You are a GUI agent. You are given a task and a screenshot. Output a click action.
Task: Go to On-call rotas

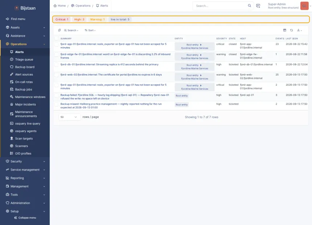pyautogui.click(x=24, y=82)
